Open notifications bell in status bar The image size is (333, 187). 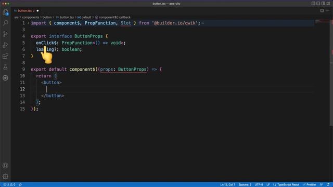328,185
